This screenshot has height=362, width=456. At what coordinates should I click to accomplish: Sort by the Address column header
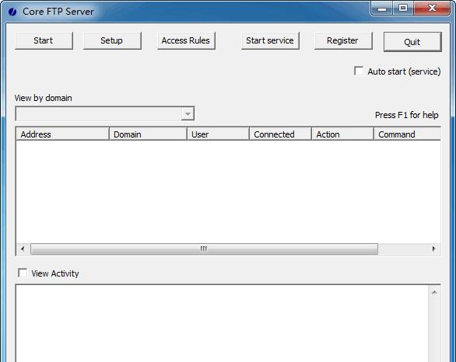click(x=62, y=134)
